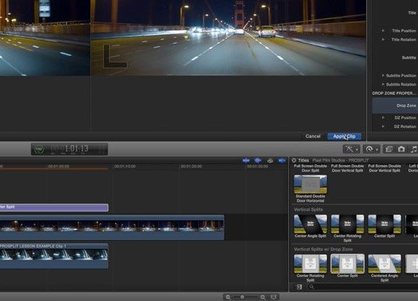Click the background tasks 100 percent indicator
418x301 pixels.
coord(39,149)
